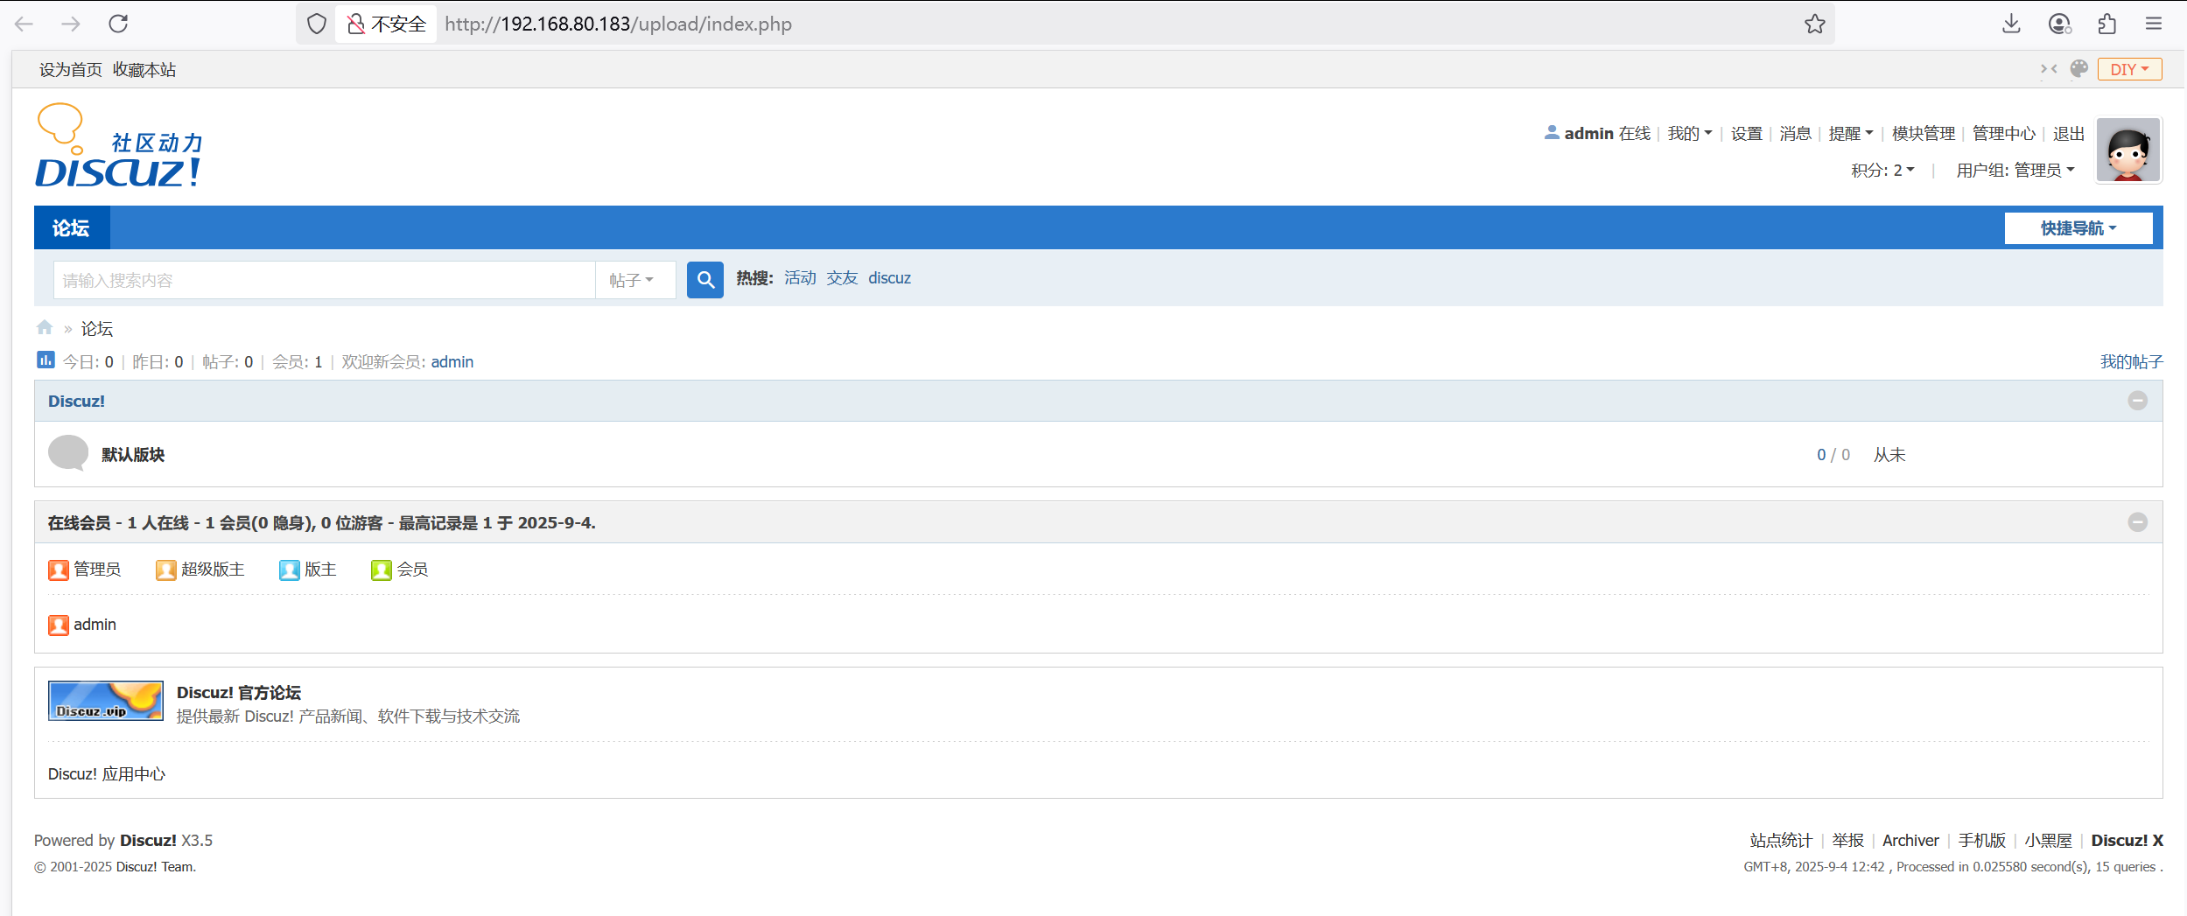This screenshot has height=916, width=2187.
Task: Switch page width using the arrows icon
Action: point(2049,69)
